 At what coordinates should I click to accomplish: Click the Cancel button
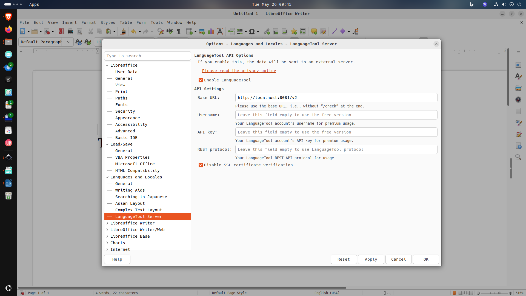[398, 259]
